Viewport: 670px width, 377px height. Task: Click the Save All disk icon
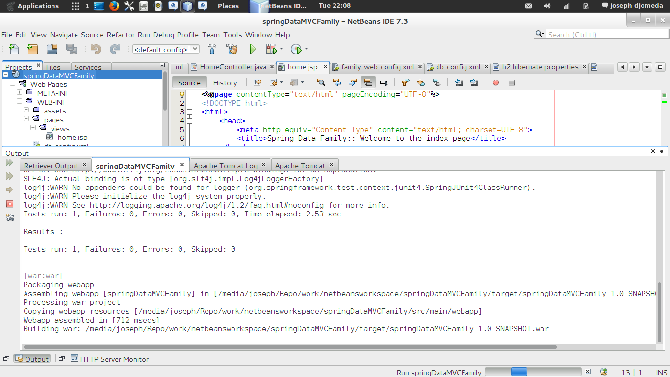pyautogui.click(x=71, y=49)
